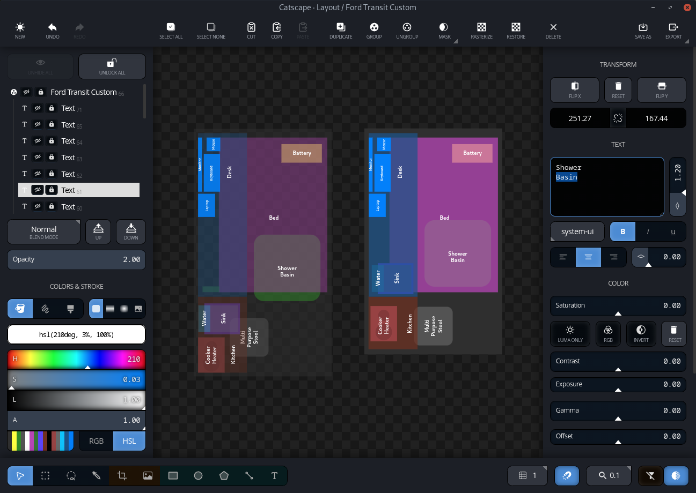The image size is (696, 493).
Task: Choose the line connector tool
Action: tap(249, 475)
